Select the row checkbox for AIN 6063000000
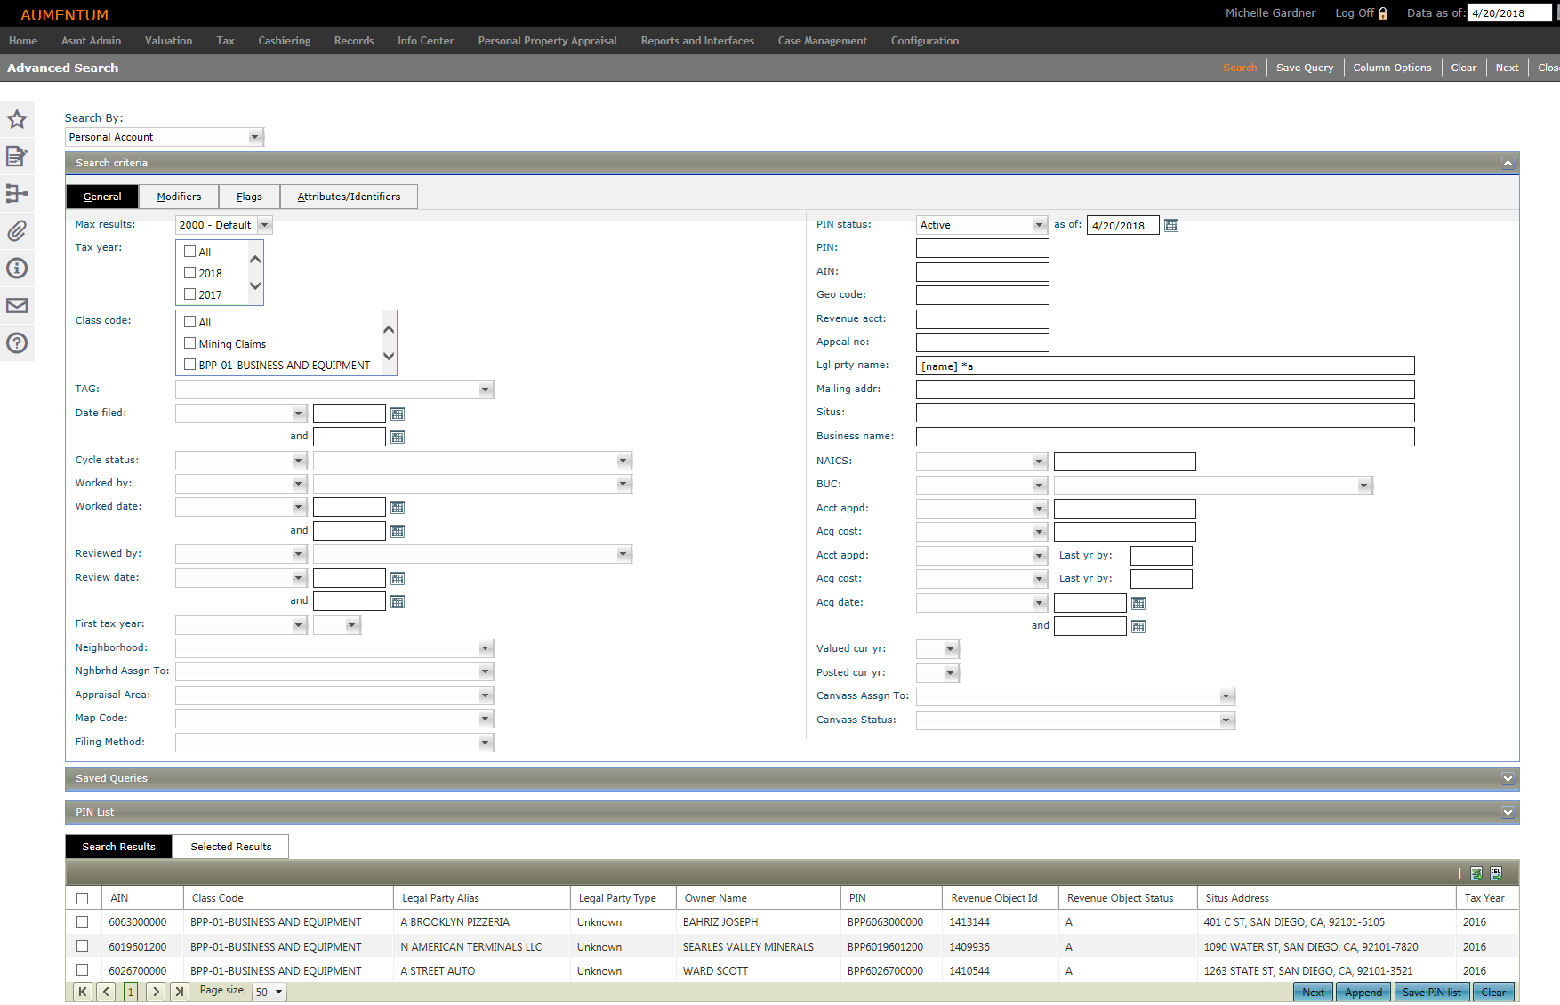This screenshot has height=1005, width=1560. (83, 922)
